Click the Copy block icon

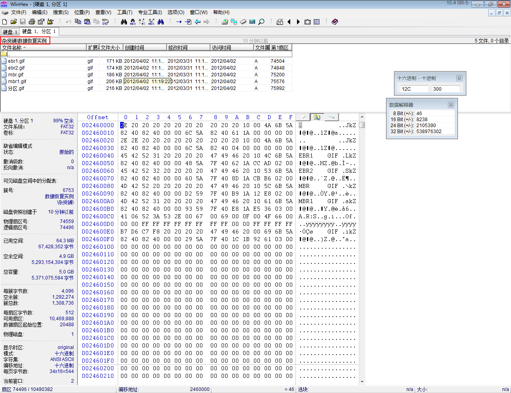[x=78, y=22]
